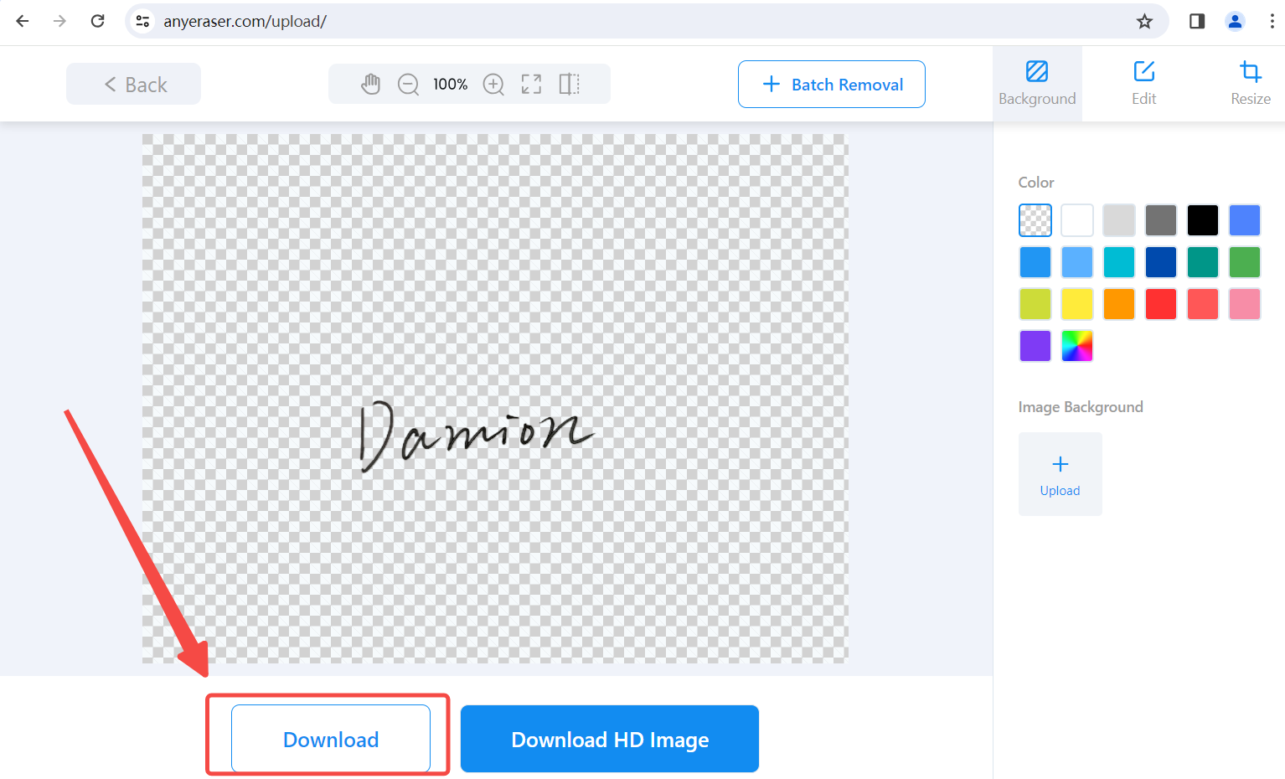
Task: Switch to the Edit tab
Action: click(x=1143, y=84)
